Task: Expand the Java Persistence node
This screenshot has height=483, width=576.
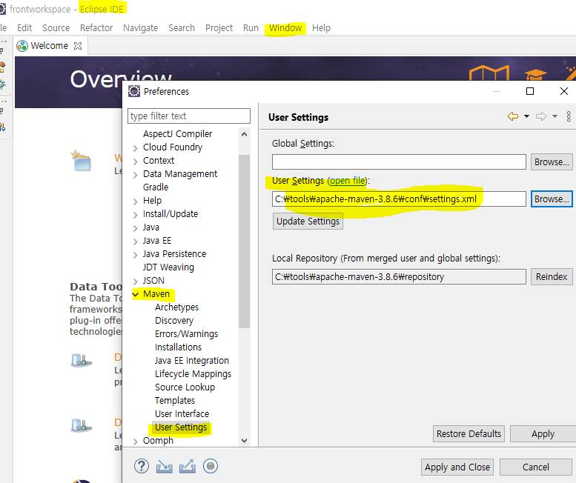Action: click(x=136, y=255)
